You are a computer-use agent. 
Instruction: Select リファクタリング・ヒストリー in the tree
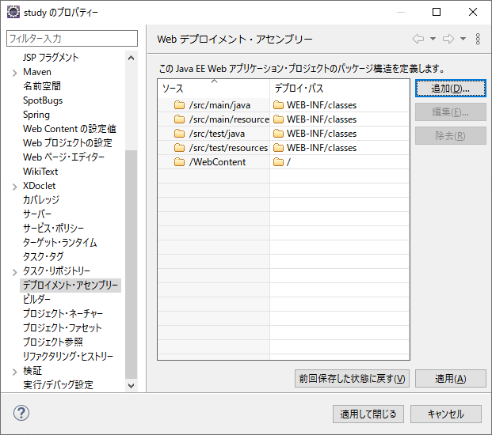click(x=68, y=356)
